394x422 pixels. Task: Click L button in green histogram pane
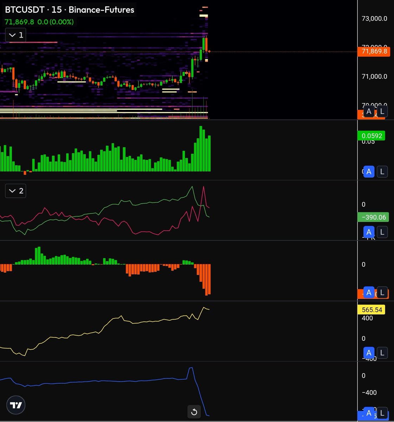click(382, 172)
